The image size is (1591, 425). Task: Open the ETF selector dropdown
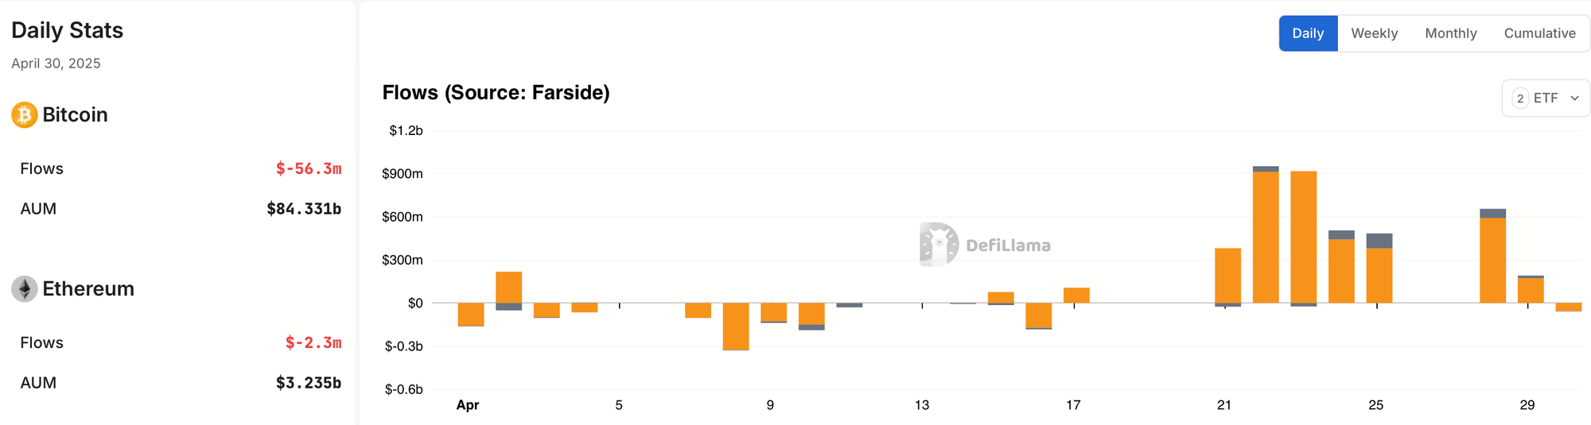(x=1546, y=99)
